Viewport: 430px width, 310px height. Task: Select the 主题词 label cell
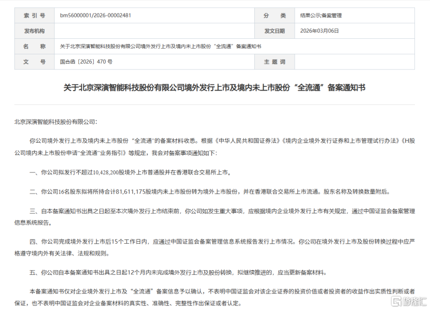click(x=278, y=62)
